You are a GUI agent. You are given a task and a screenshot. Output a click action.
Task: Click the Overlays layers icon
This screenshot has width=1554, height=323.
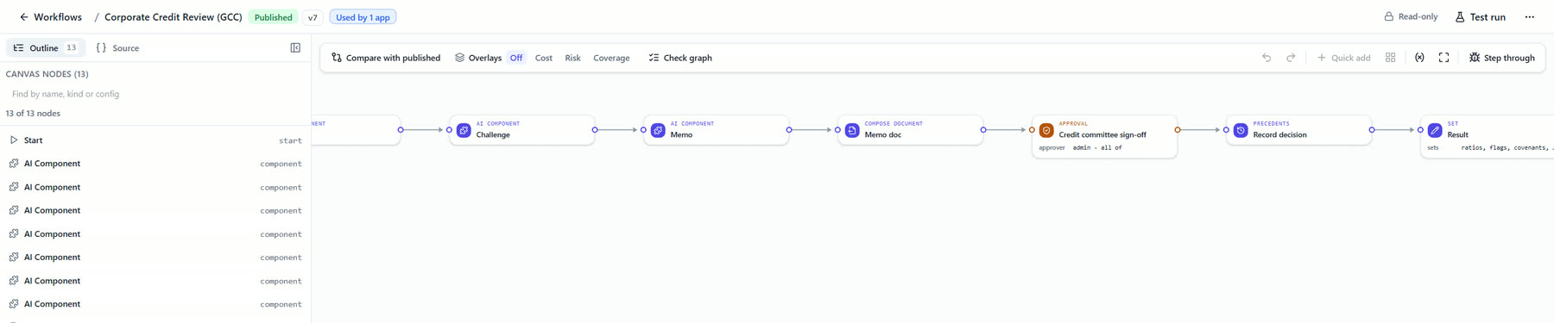tap(459, 58)
